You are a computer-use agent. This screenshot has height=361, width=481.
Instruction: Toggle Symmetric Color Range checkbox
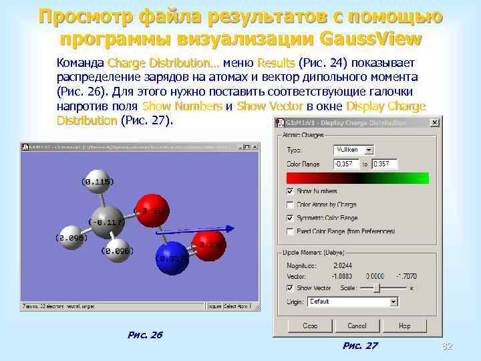[x=290, y=218]
